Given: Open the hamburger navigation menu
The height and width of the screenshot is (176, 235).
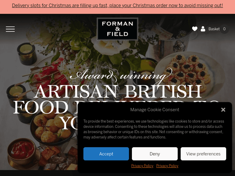Looking at the screenshot, I should (10, 29).
